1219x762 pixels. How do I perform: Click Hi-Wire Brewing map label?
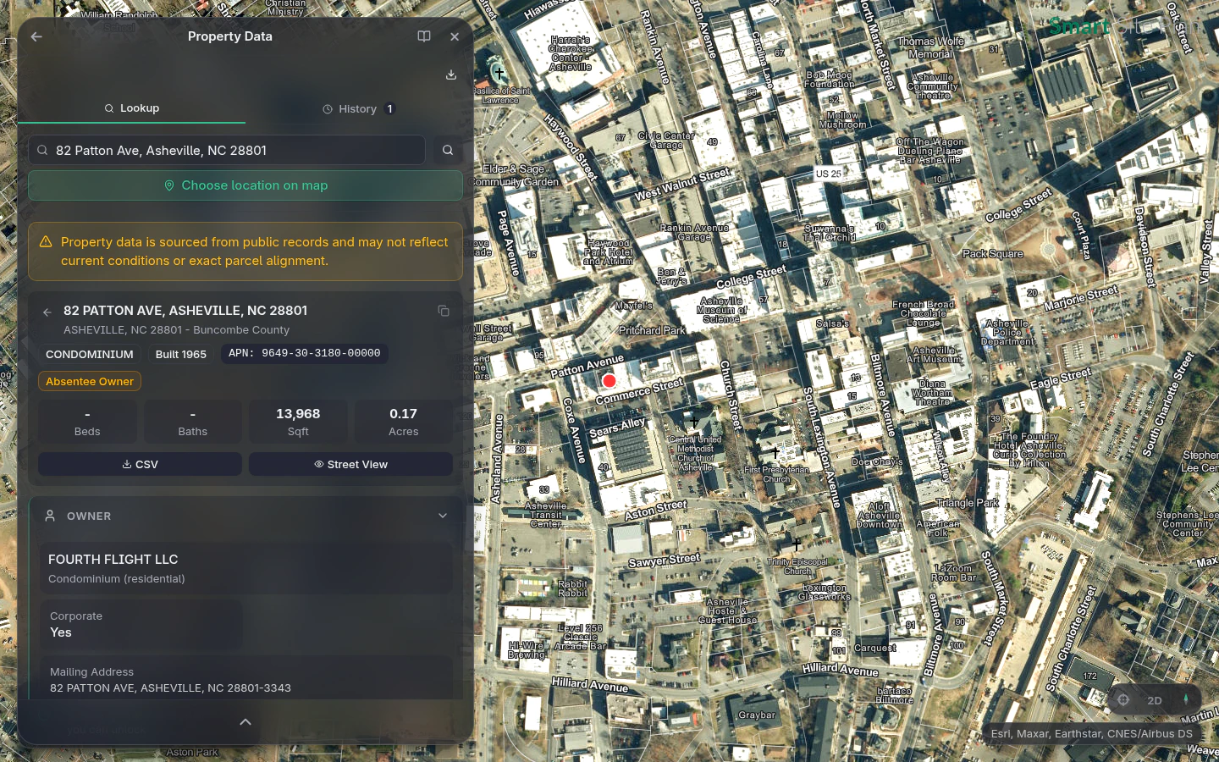527,650
